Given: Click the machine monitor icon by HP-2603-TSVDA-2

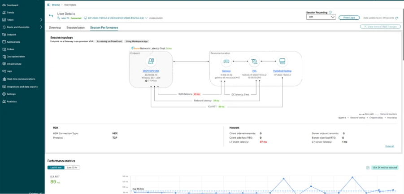Looking at the screenshot, I should pos(86,18).
